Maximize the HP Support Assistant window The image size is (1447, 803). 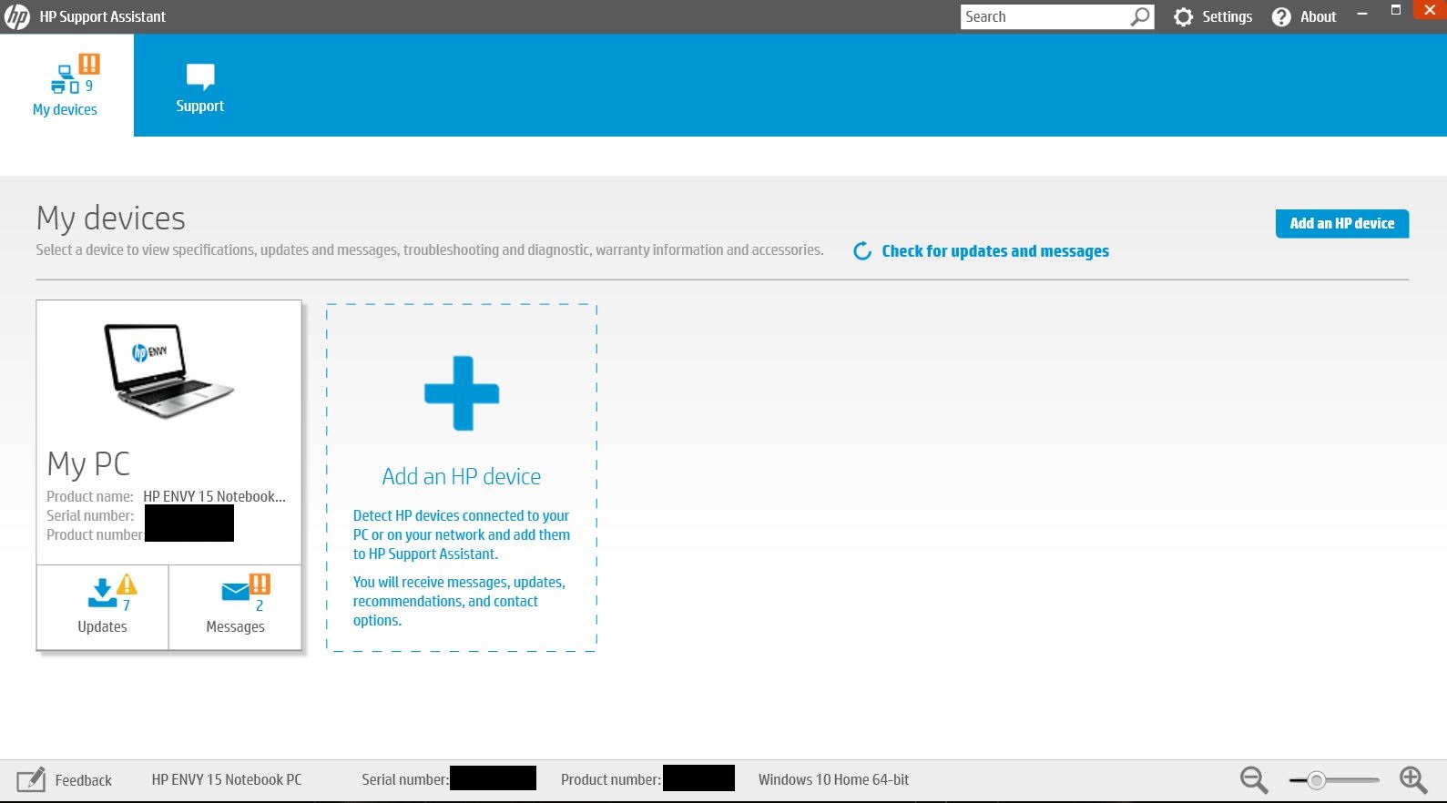tap(1395, 11)
